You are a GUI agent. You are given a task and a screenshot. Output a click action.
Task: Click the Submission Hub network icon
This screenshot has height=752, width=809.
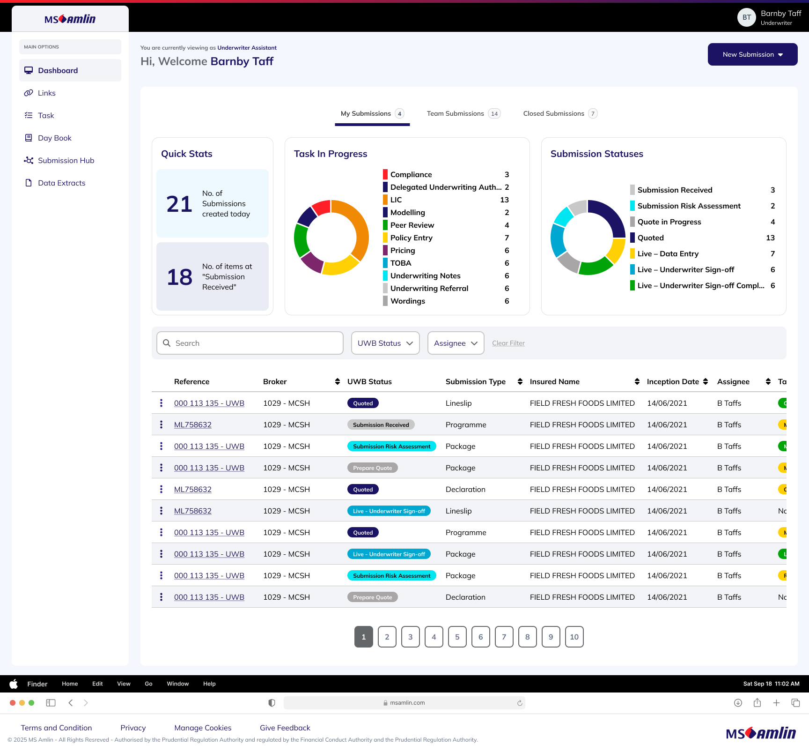29,160
